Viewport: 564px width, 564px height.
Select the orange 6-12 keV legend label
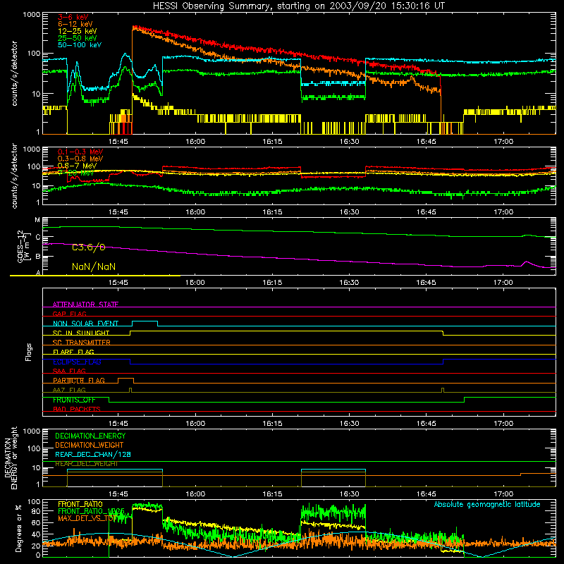tap(75, 24)
